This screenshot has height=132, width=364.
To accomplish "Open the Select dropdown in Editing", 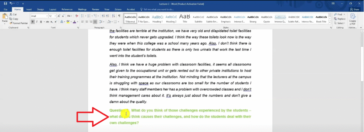I will pyautogui.click(x=340, y=23).
